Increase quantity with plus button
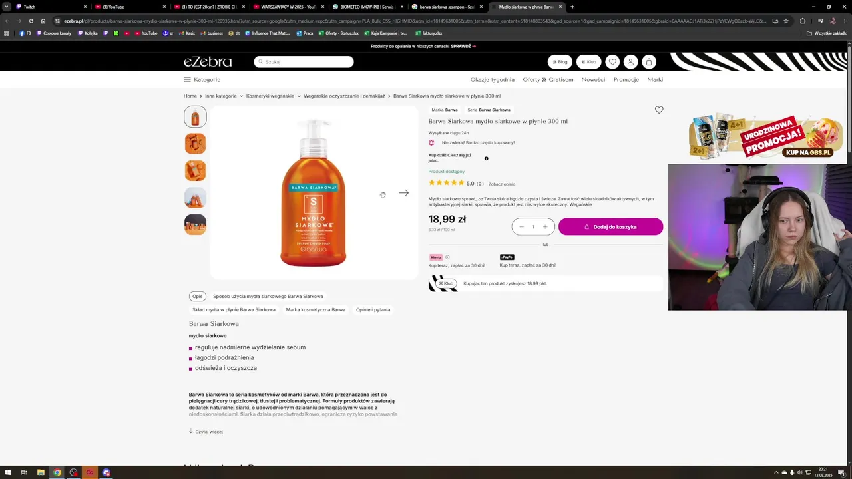The height and width of the screenshot is (479, 852). point(545,227)
